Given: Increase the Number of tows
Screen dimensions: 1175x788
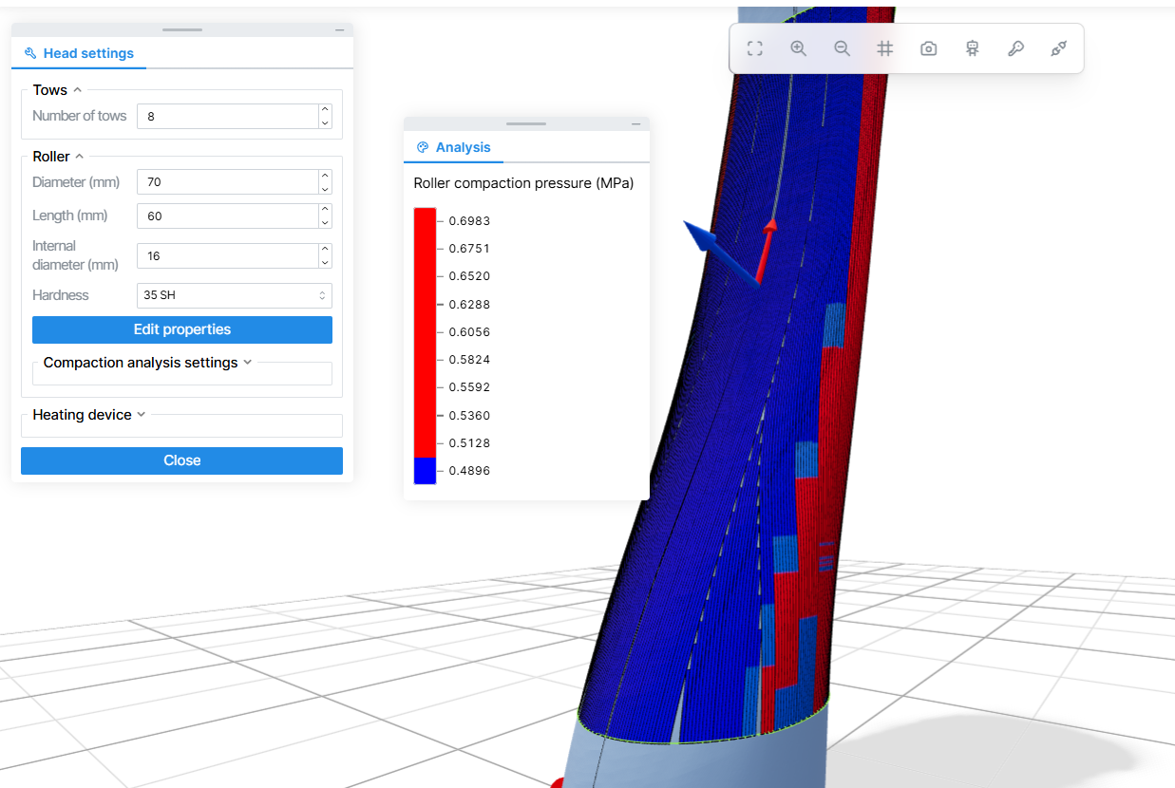Looking at the screenshot, I should [x=325, y=110].
